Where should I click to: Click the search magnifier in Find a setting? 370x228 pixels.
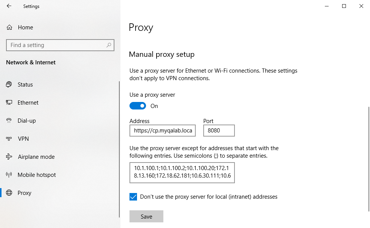pyautogui.click(x=109, y=45)
